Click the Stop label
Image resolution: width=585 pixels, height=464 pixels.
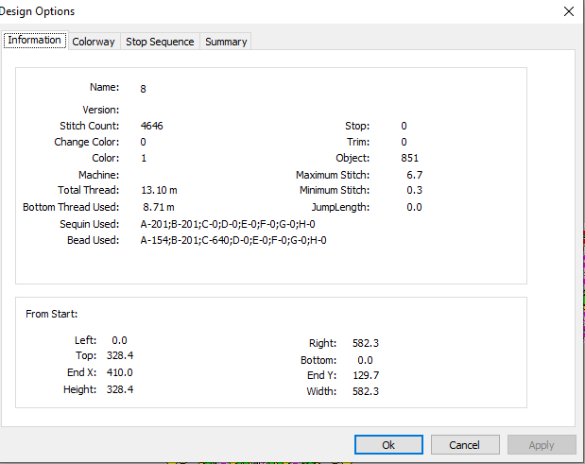(357, 126)
